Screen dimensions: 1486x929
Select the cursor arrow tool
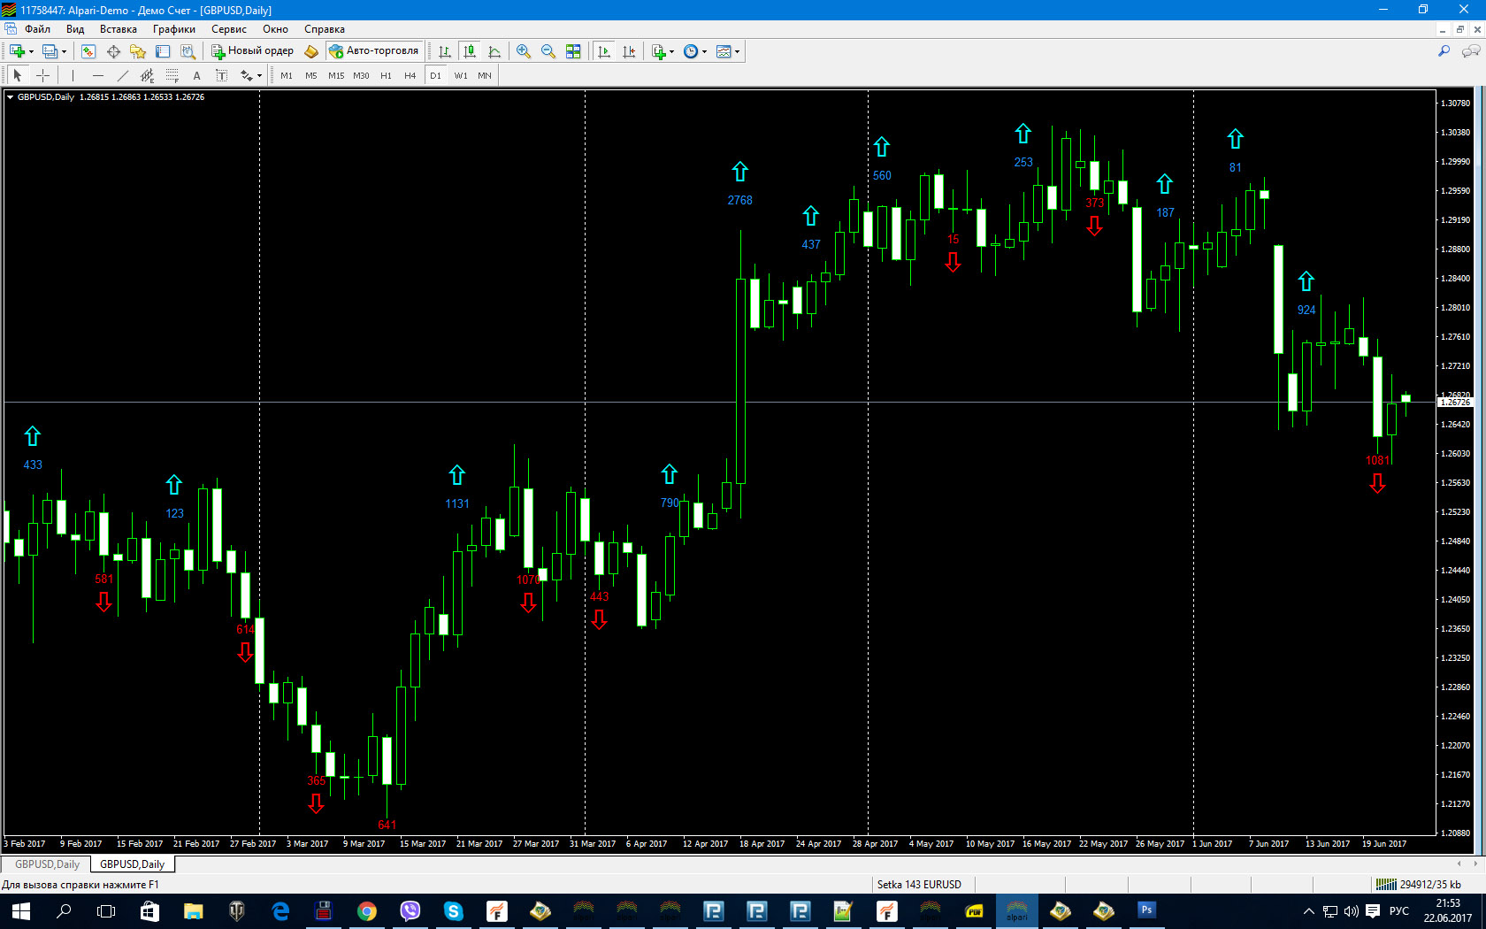[18, 75]
